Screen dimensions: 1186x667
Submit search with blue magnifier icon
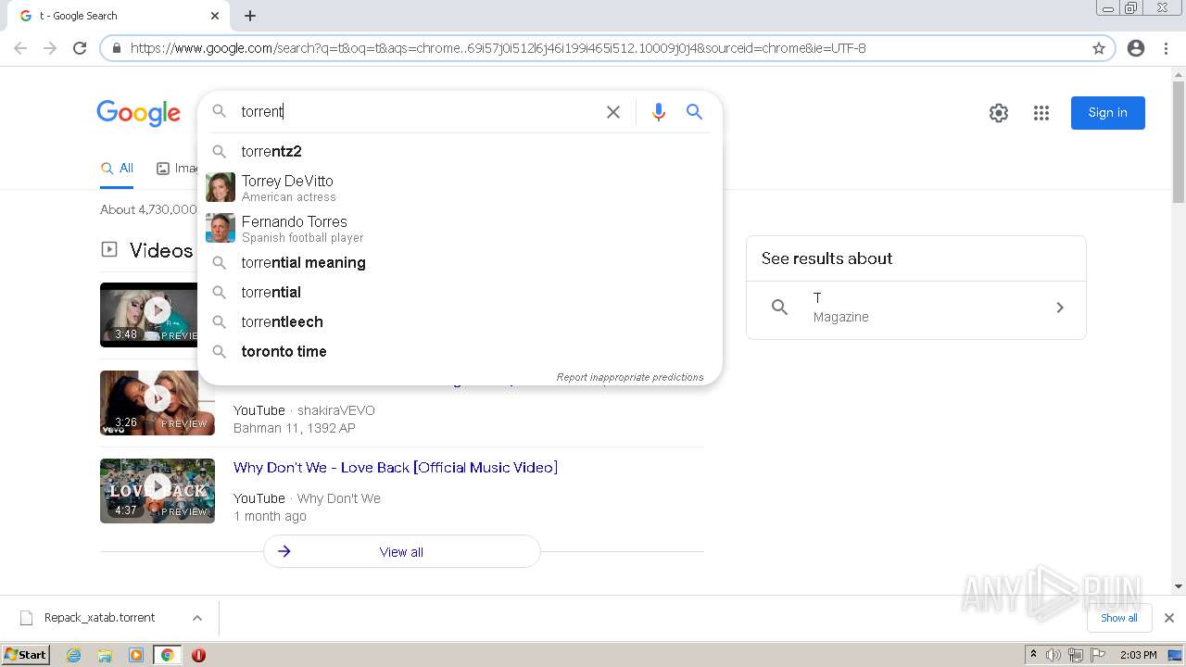coord(694,112)
